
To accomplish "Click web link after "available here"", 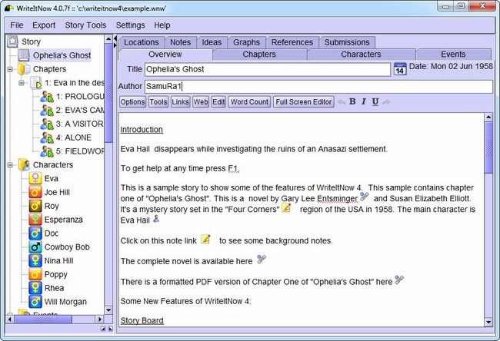I will [x=262, y=259].
